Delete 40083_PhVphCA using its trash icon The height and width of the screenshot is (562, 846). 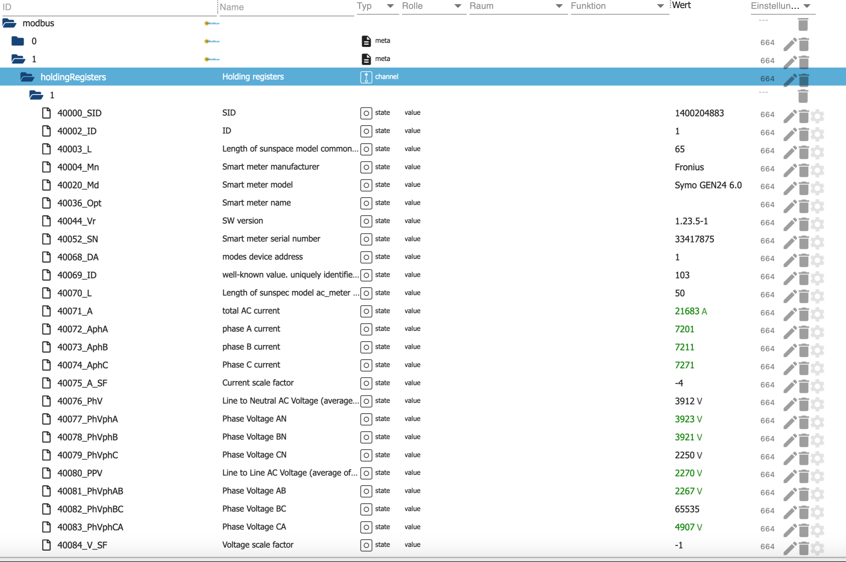(804, 530)
